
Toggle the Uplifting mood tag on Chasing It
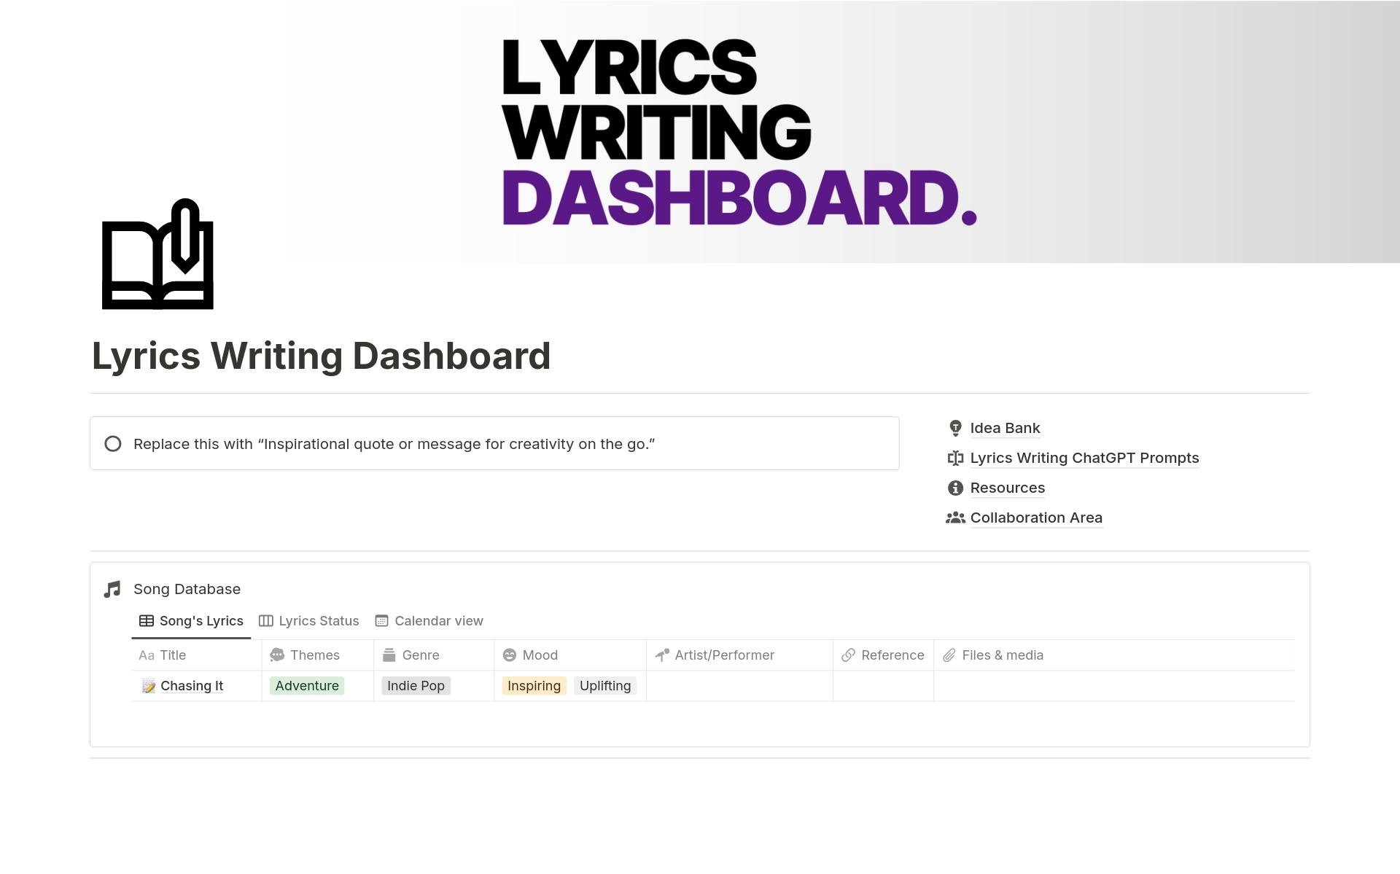(x=605, y=684)
